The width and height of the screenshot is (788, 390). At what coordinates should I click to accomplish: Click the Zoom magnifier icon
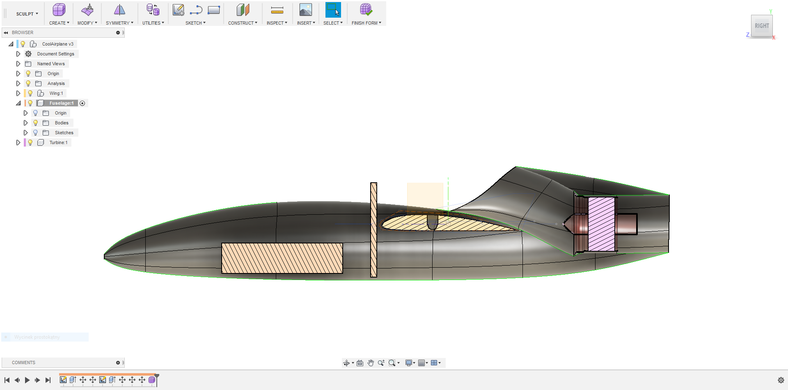381,363
